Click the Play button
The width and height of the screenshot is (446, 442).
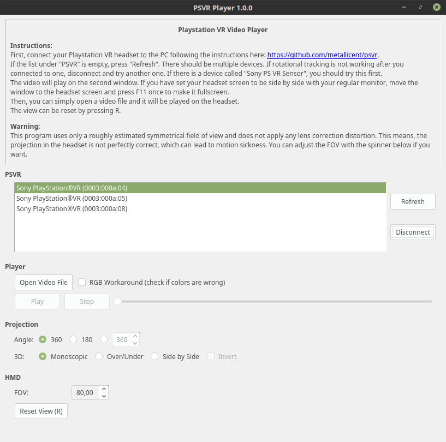point(37,301)
